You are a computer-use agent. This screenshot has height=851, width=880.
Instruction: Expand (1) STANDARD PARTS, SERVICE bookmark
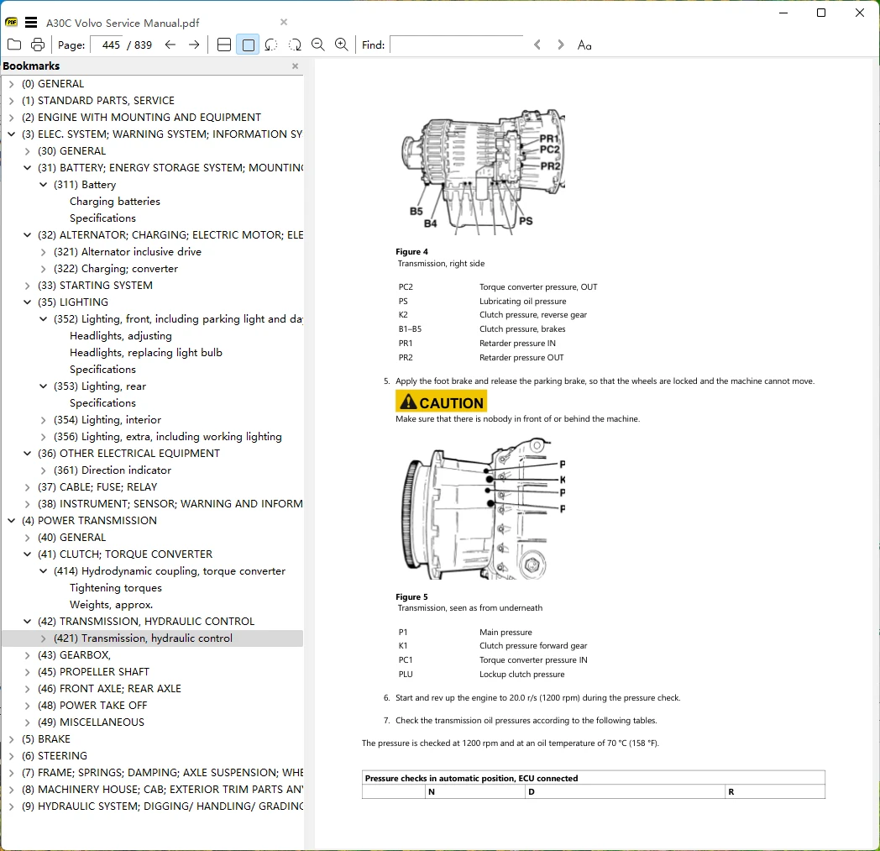[11, 101]
